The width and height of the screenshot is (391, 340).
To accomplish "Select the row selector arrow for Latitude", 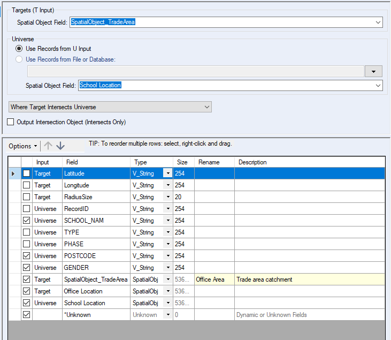I will [x=13, y=173].
